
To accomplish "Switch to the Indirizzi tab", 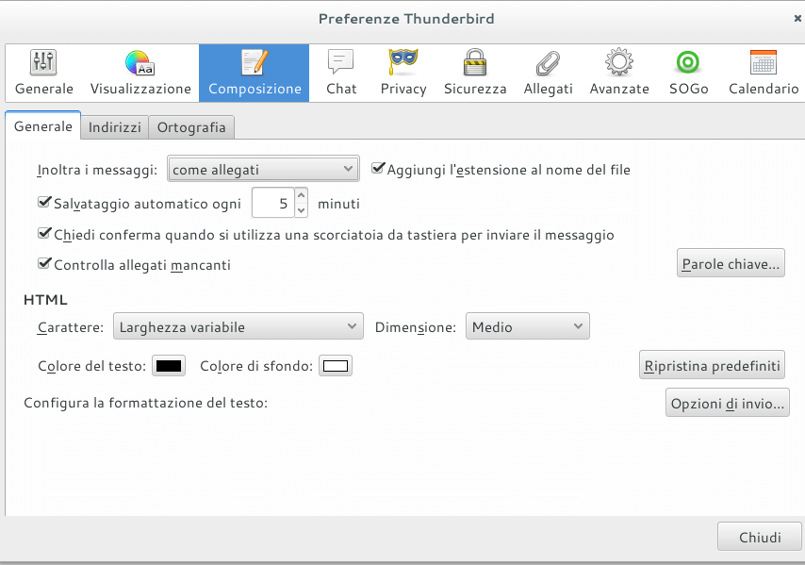I will (115, 127).
